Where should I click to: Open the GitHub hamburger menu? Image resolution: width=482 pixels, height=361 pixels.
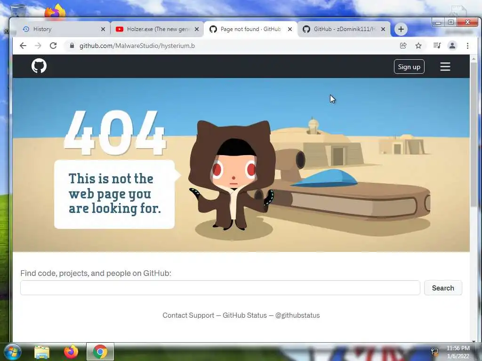coord(445,67)
